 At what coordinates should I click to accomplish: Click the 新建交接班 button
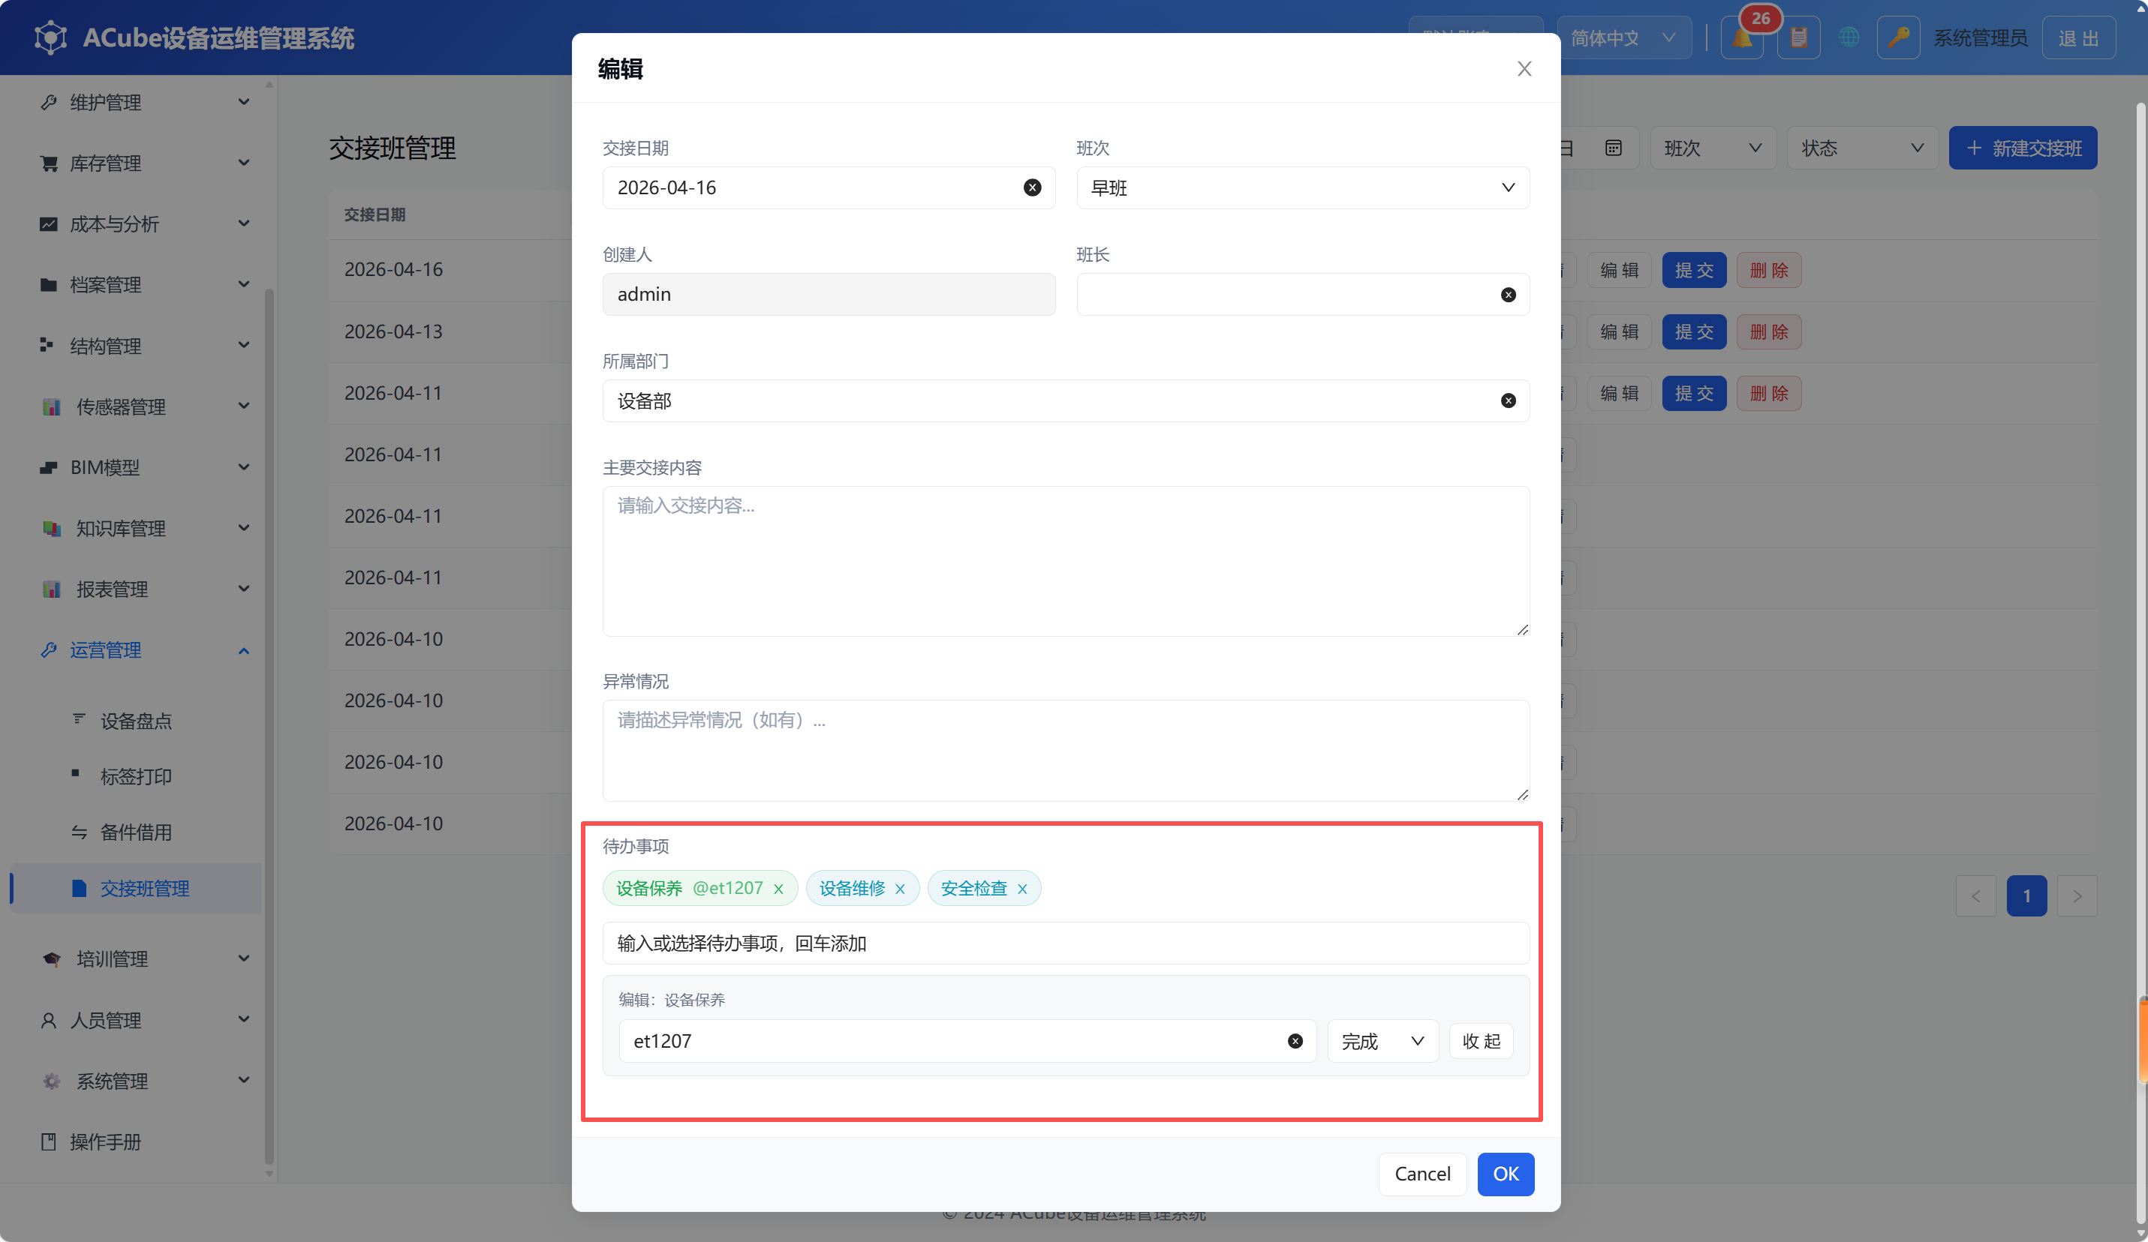click(2023, 148)
